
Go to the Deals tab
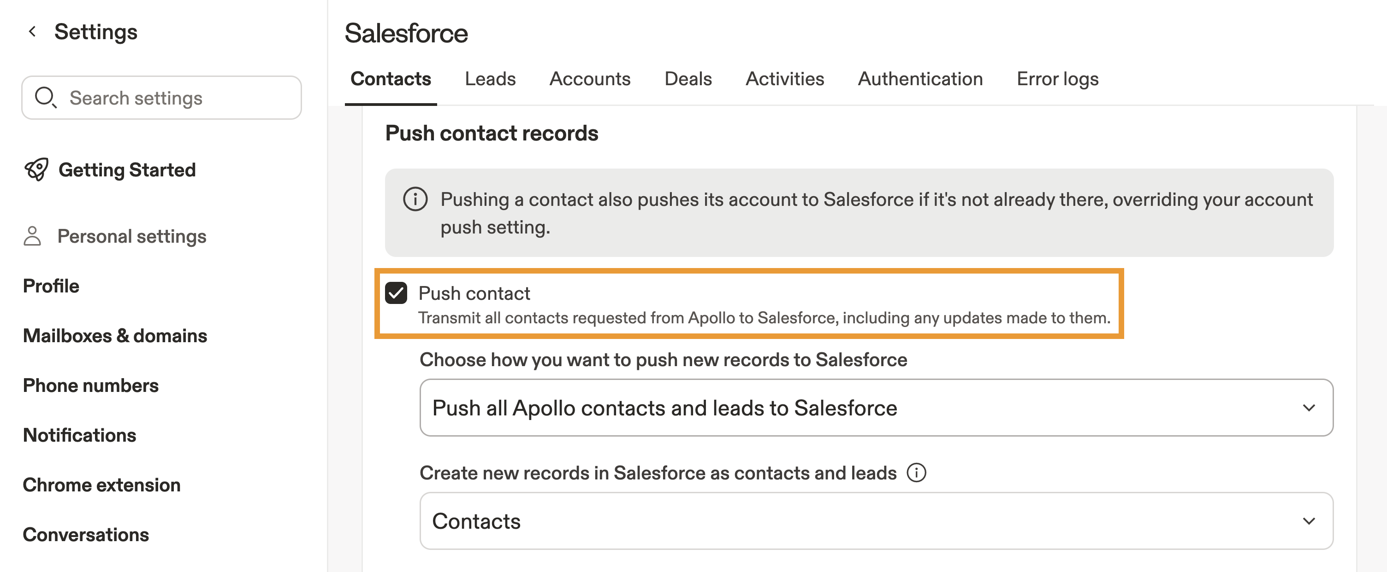[688, 79]
